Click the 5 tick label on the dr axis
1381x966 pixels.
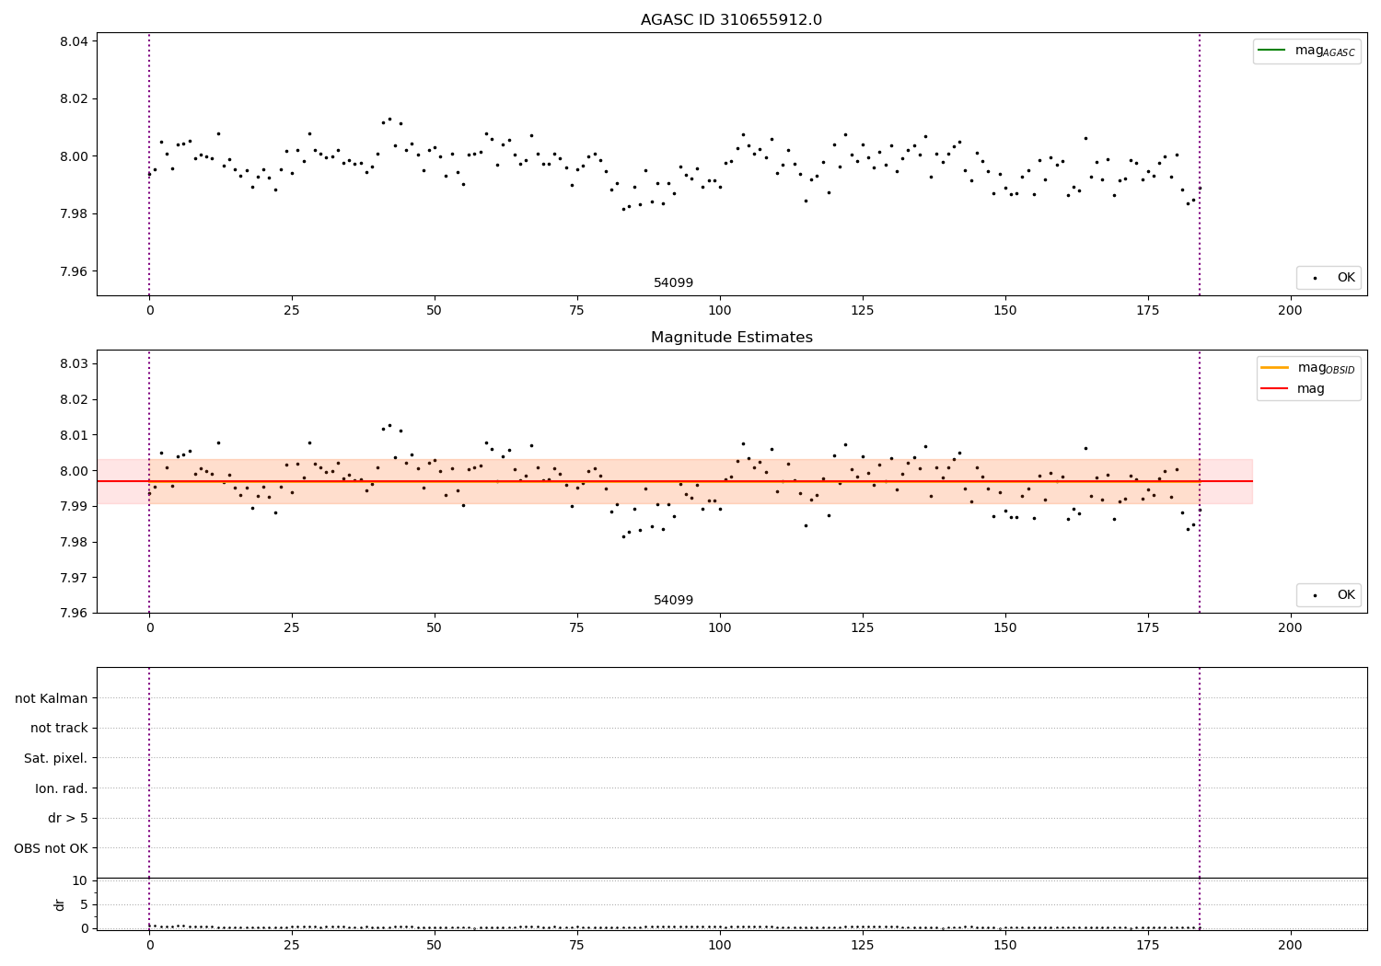(85, 904)
